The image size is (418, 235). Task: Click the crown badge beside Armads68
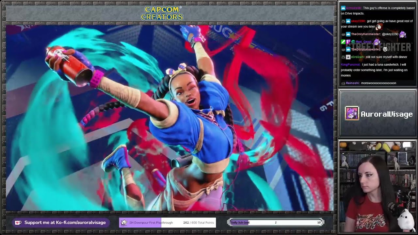tap(343, 8)
